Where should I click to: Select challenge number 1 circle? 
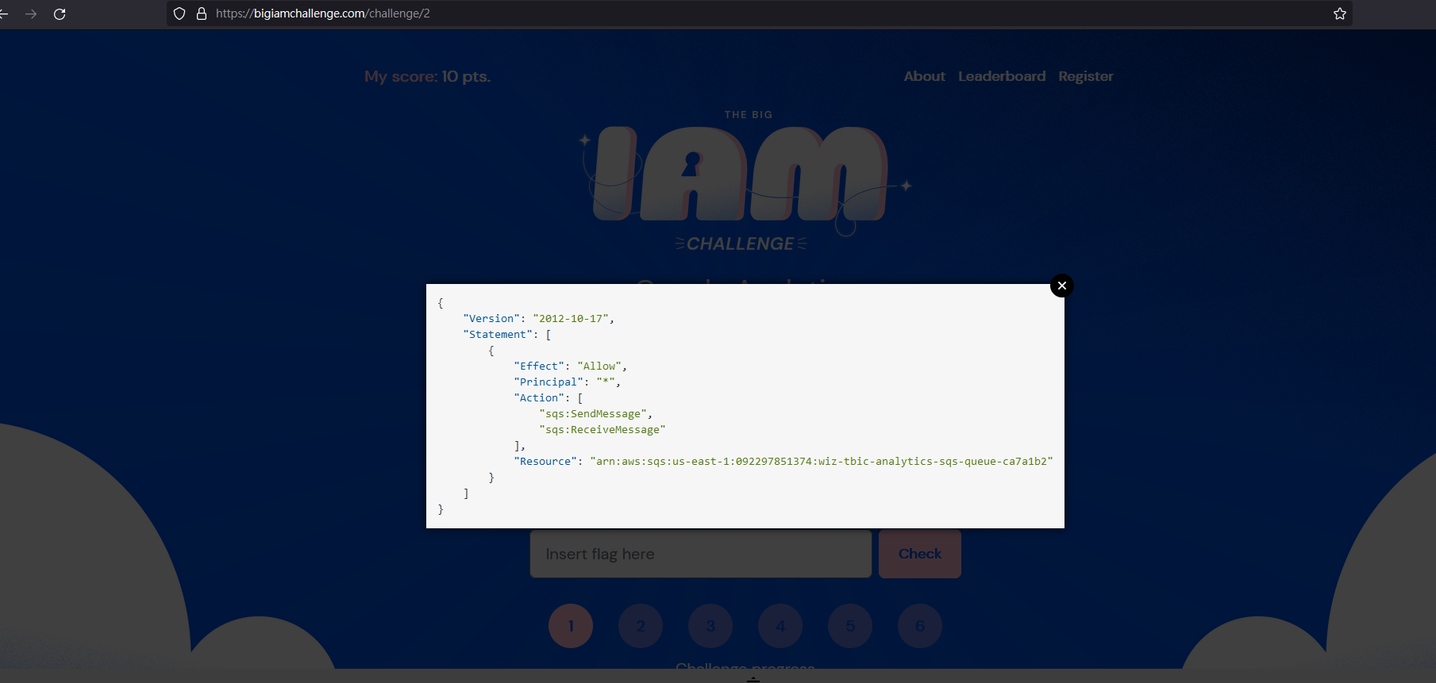click(571, 626)
